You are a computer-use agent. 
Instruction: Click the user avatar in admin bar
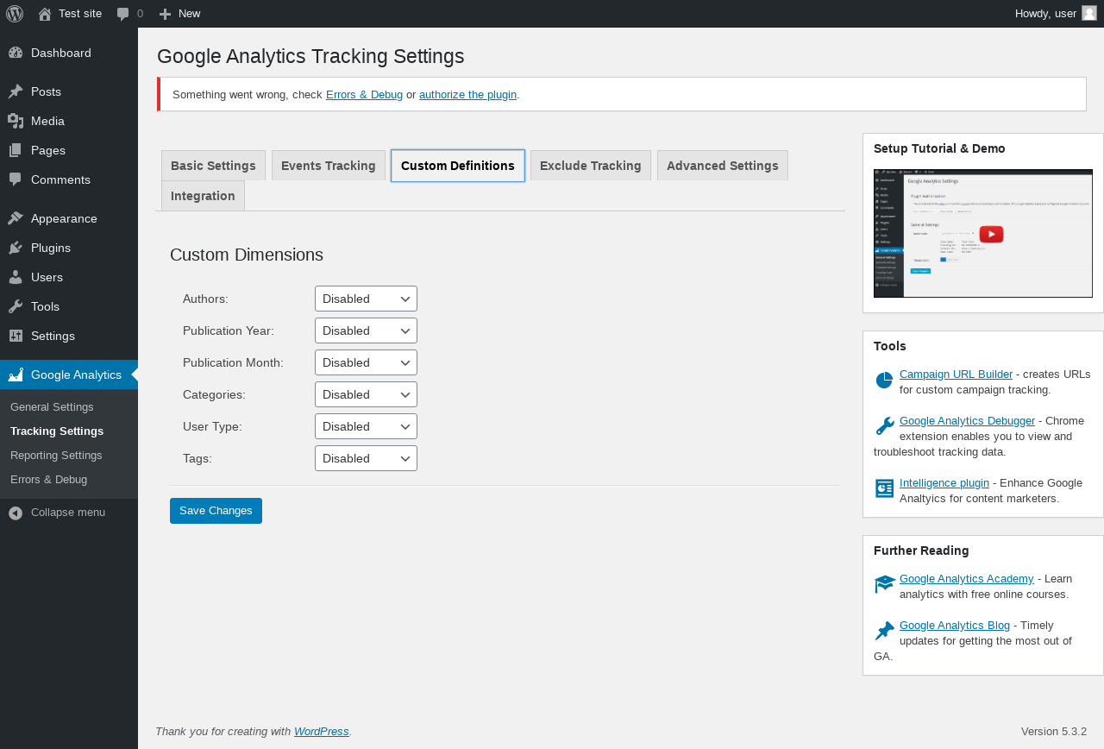[x=1089, y=13]
